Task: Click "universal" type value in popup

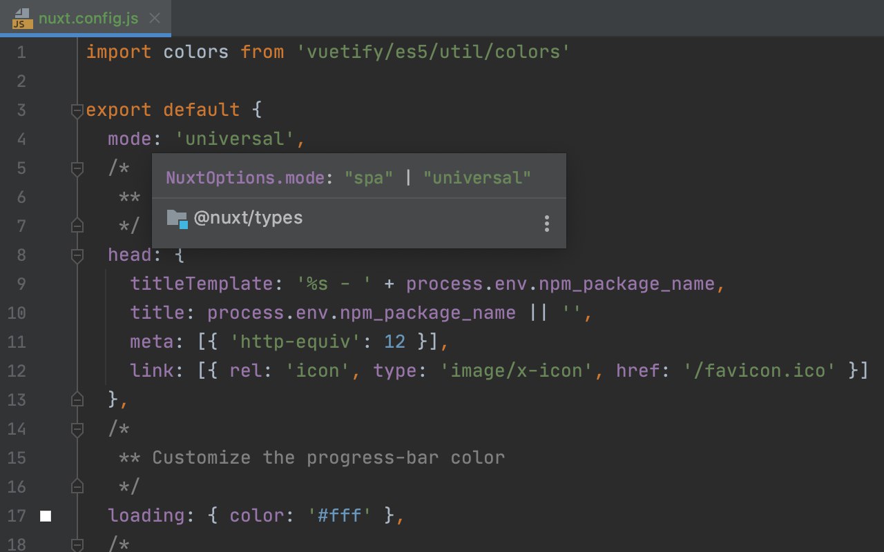Action: coord(477,178)
